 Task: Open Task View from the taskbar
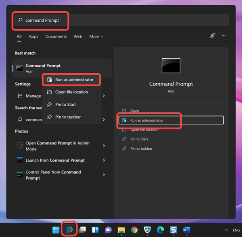[82, 230]
